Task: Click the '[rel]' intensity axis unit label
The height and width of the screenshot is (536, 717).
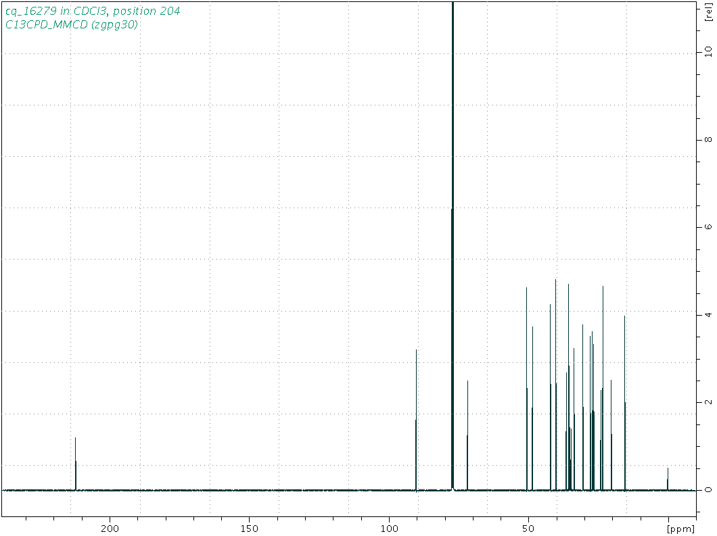Action: [x=708, y=12]
